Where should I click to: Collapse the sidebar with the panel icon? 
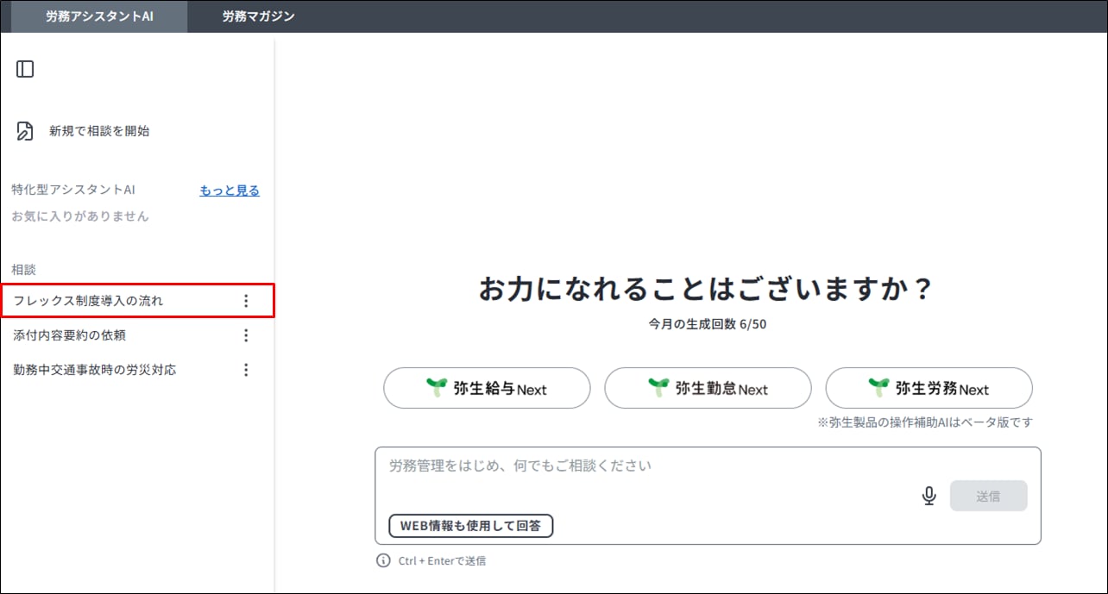pyautogui.click(x=25, y=69)
